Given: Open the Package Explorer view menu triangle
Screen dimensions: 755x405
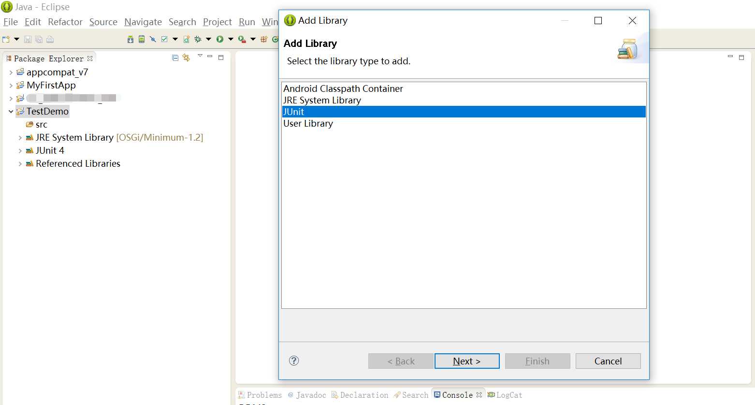Looking at the screenshot, I should click(x=200, y=56).
